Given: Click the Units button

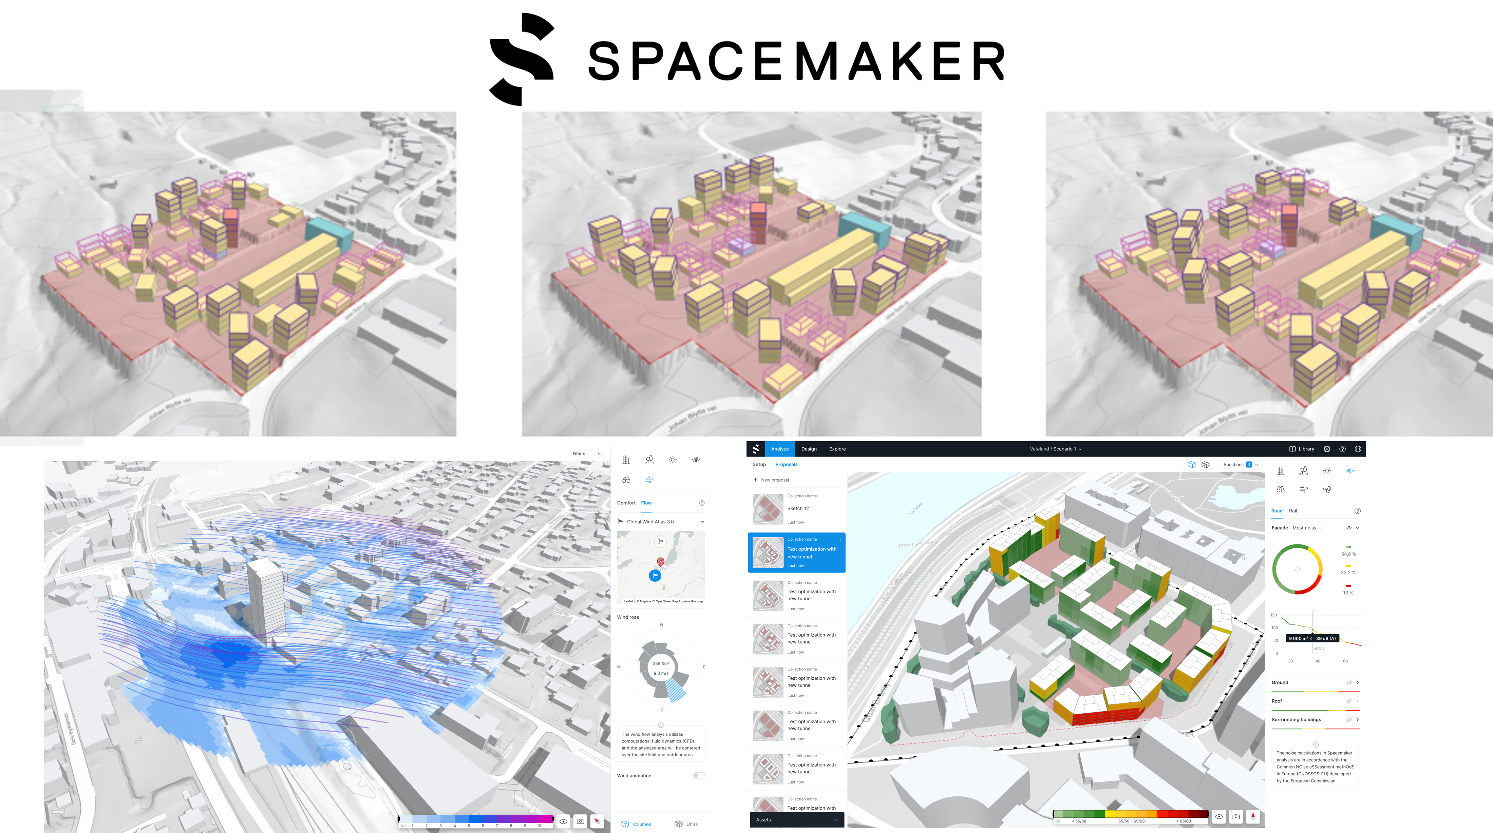Looking at the screenshot, I should (x=686, y=824).
